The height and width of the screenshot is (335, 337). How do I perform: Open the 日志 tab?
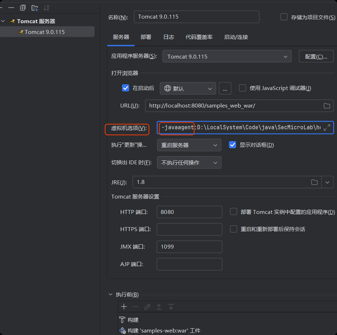[169, 37]
